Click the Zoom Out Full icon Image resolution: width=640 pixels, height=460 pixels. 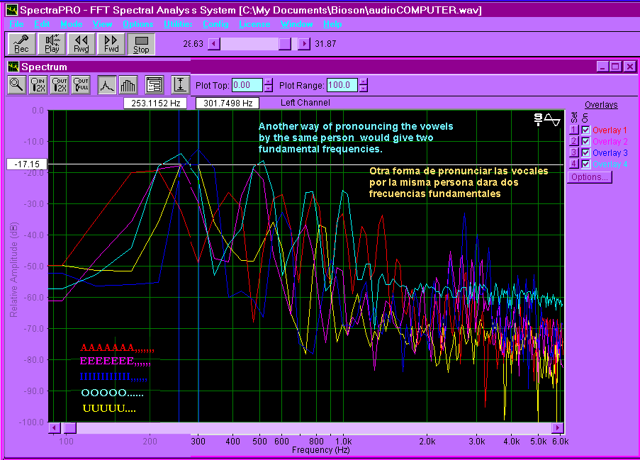82,85
